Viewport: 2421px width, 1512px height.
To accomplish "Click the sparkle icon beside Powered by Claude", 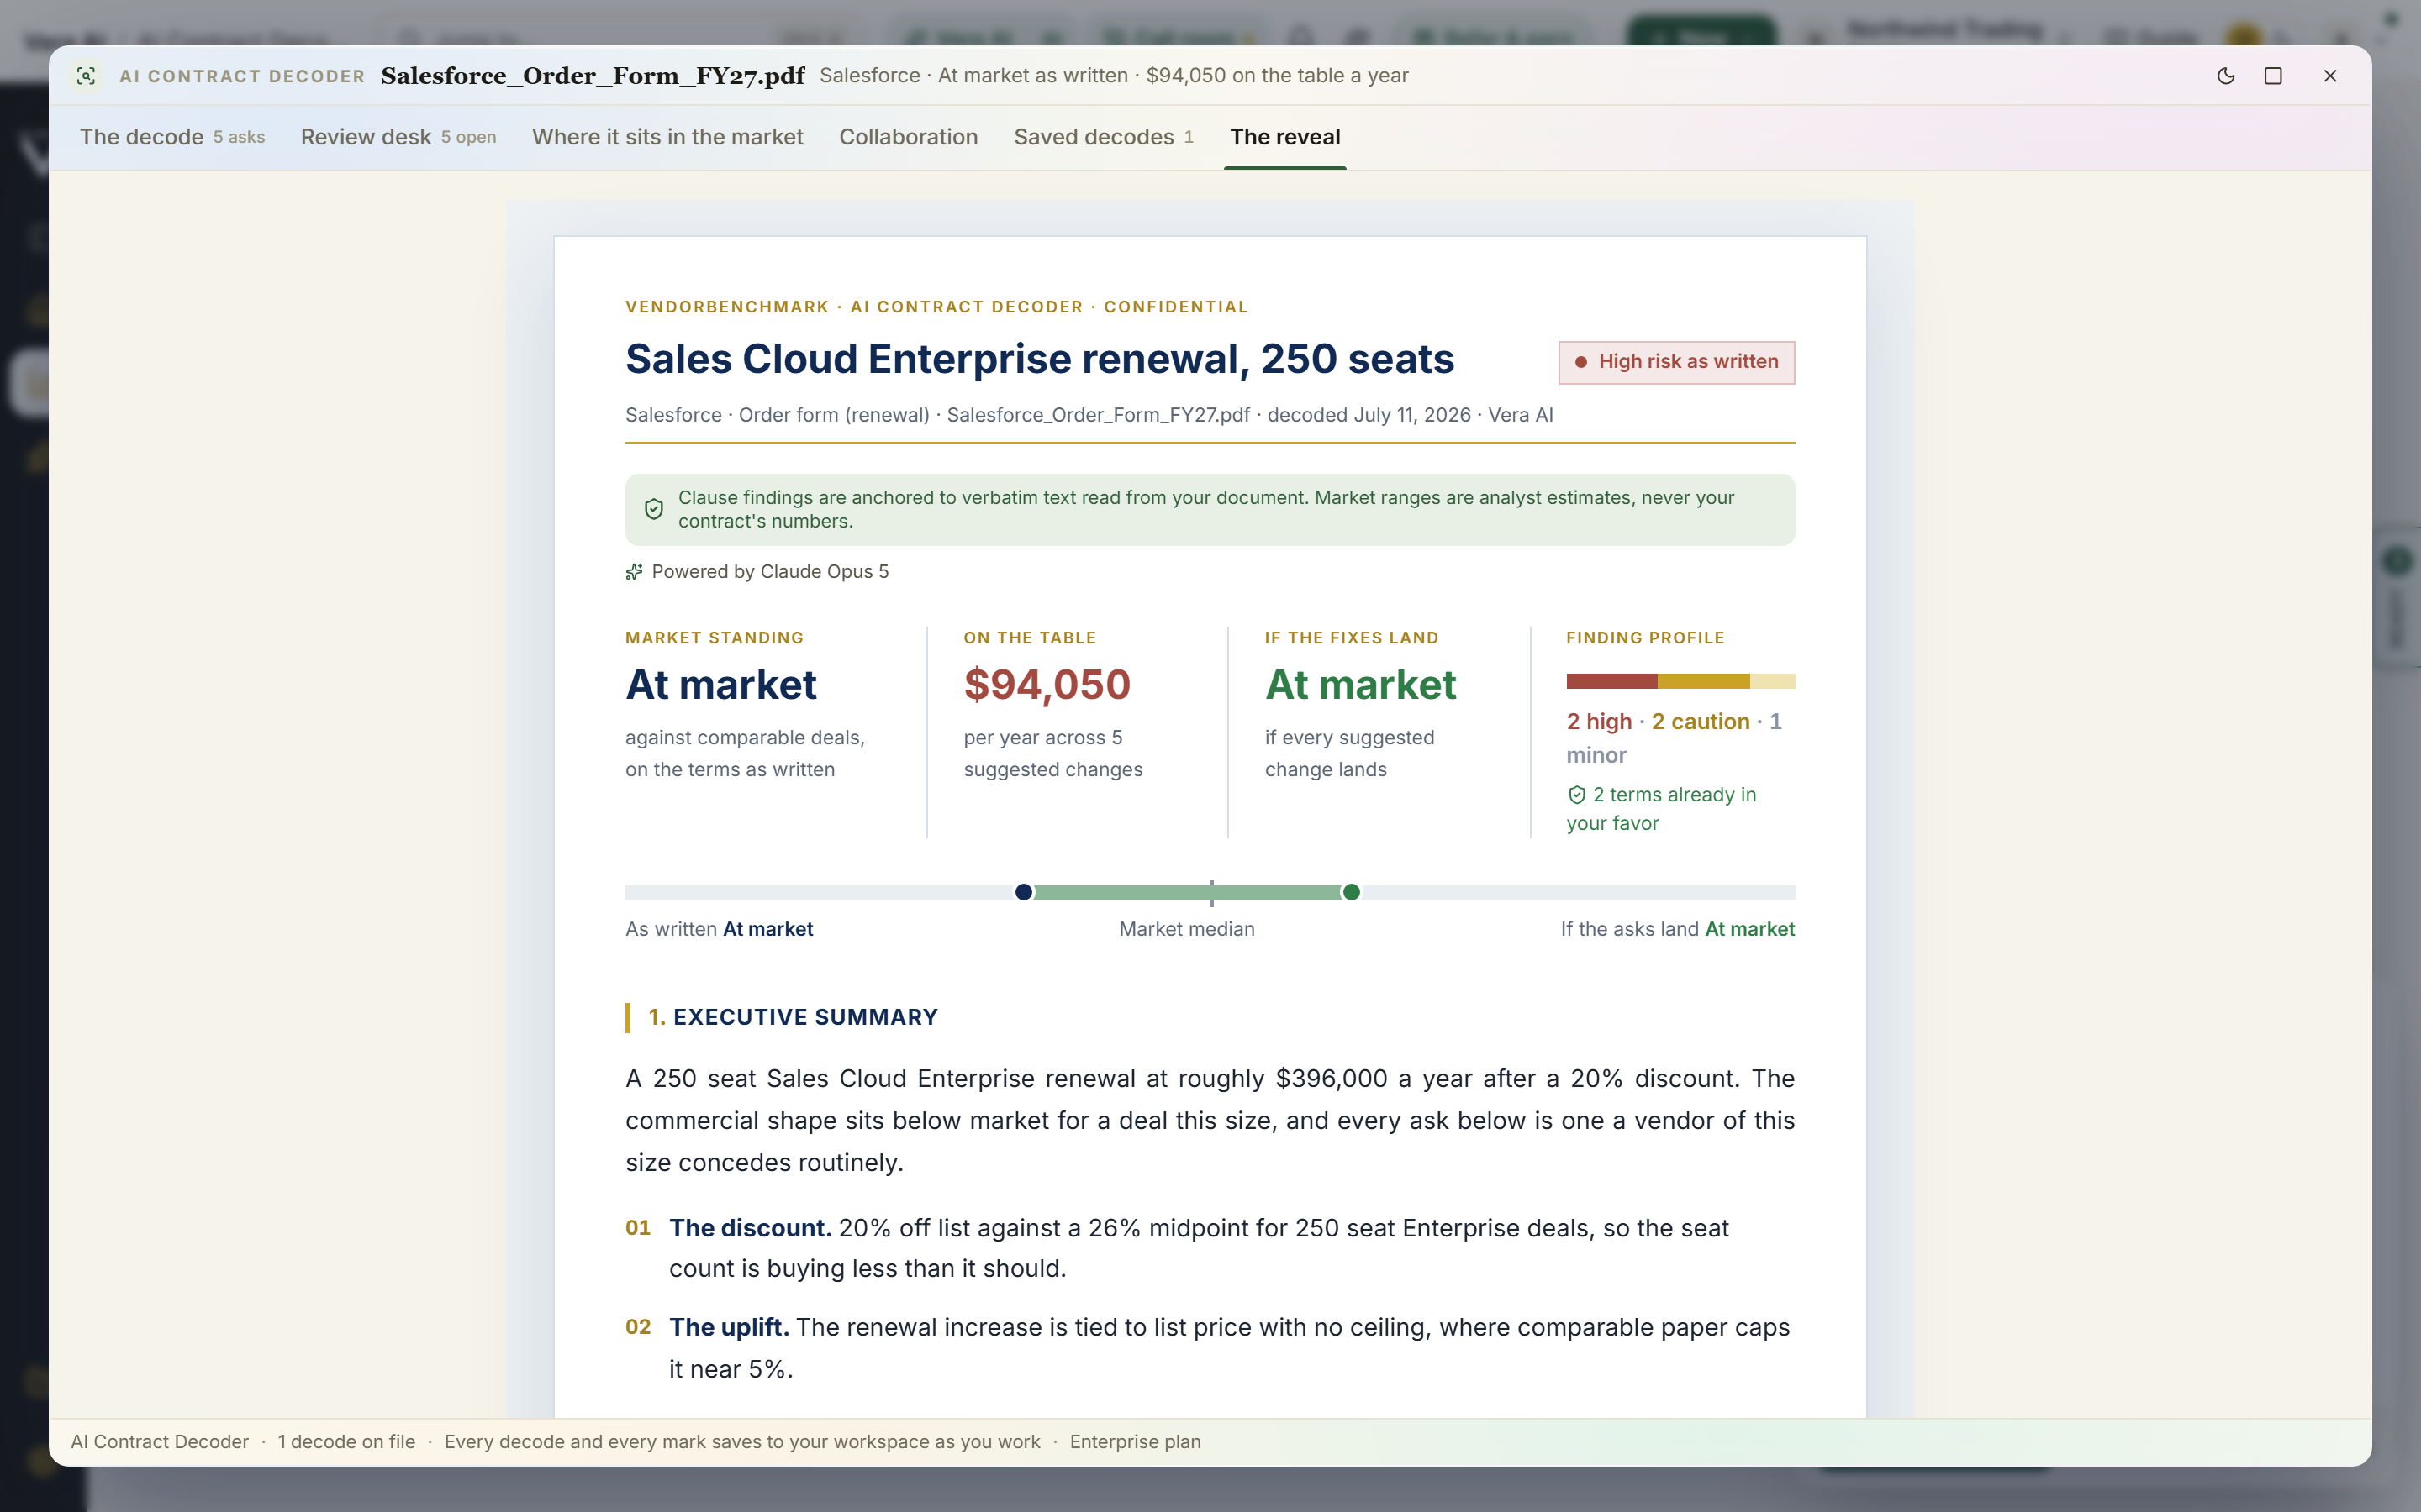I will click(x=635, y=572).
